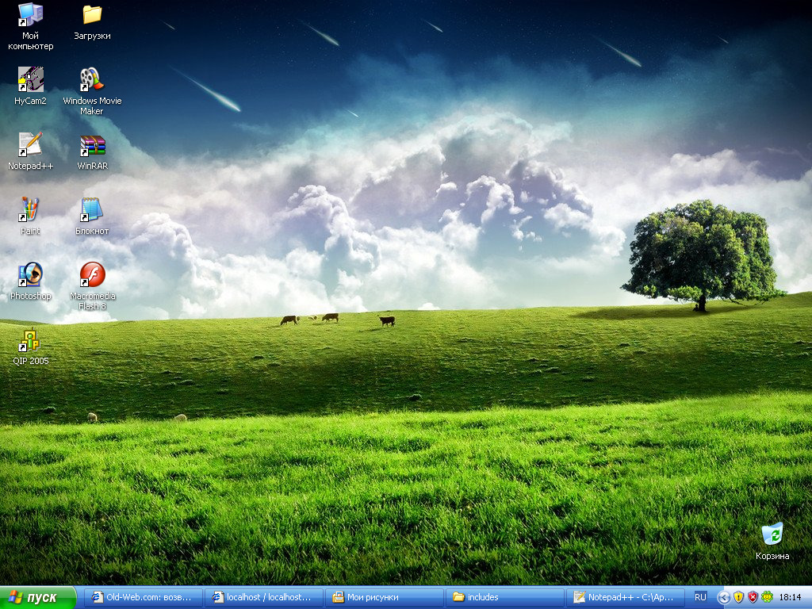Click the HyCam2 shortcut icon
812x609 pixels.
click(31, 80)
